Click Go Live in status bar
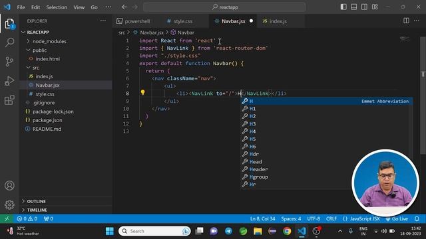Screen dimensions: 426x239 pyautogui.click(x=397, y=218)
